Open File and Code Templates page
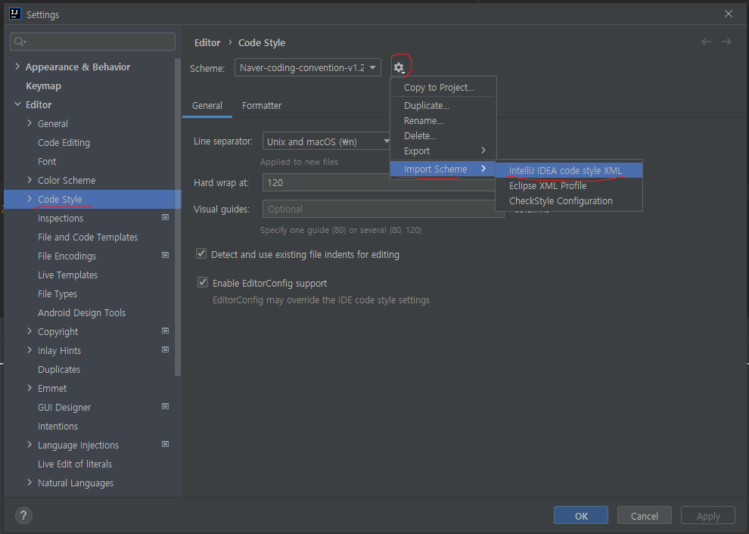The width and height of the screenshot is (749, 534). pos(88,237)
